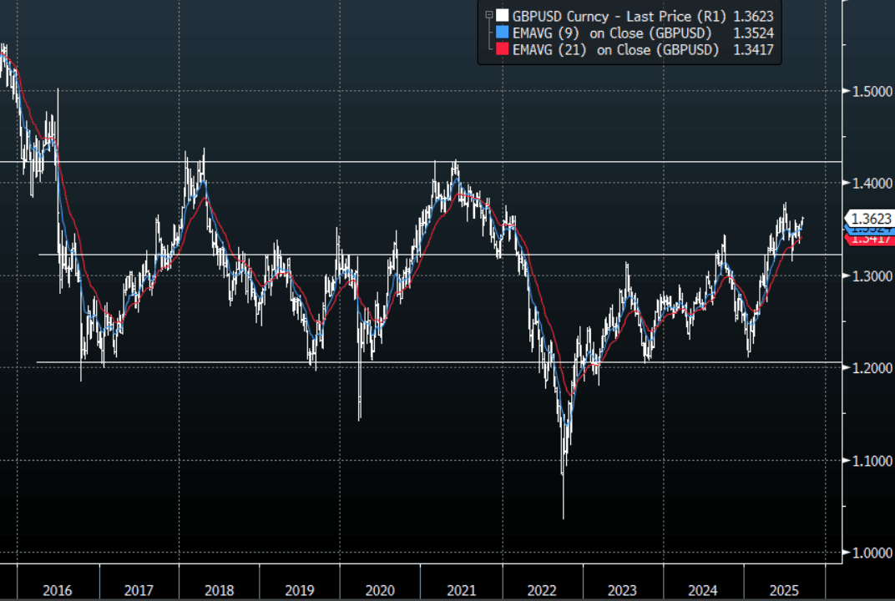Click the 2018 year axis label
This screenshot has height=601, width=895.
pos(219,590)
